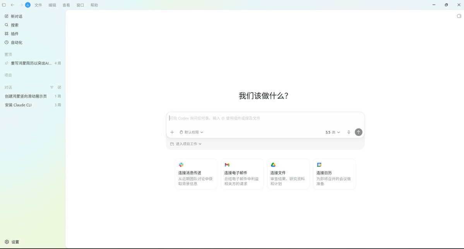The image size is (464, 249).
Task: Select the 连接电子邮件 Gmail card
Action: pos(242,174)
